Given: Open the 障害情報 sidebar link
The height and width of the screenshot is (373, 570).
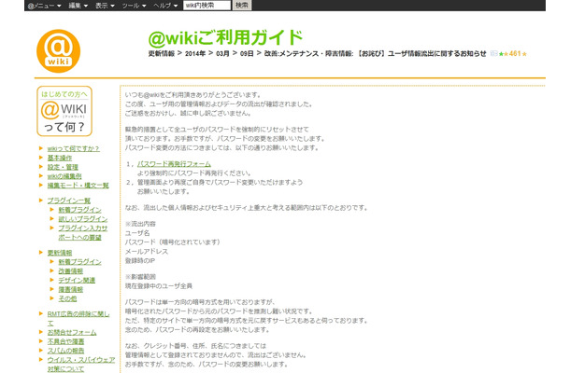Looking at the screenshot, I should [x=71, y=290].
